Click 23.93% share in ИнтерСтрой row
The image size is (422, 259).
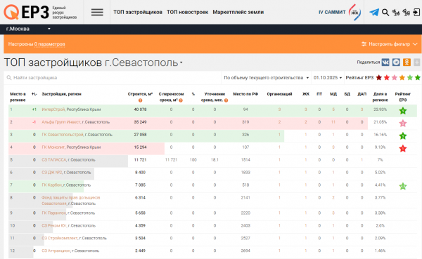point(380,109)
